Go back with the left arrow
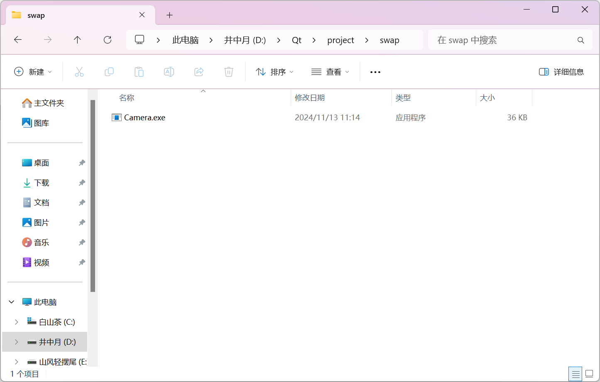 18,40
